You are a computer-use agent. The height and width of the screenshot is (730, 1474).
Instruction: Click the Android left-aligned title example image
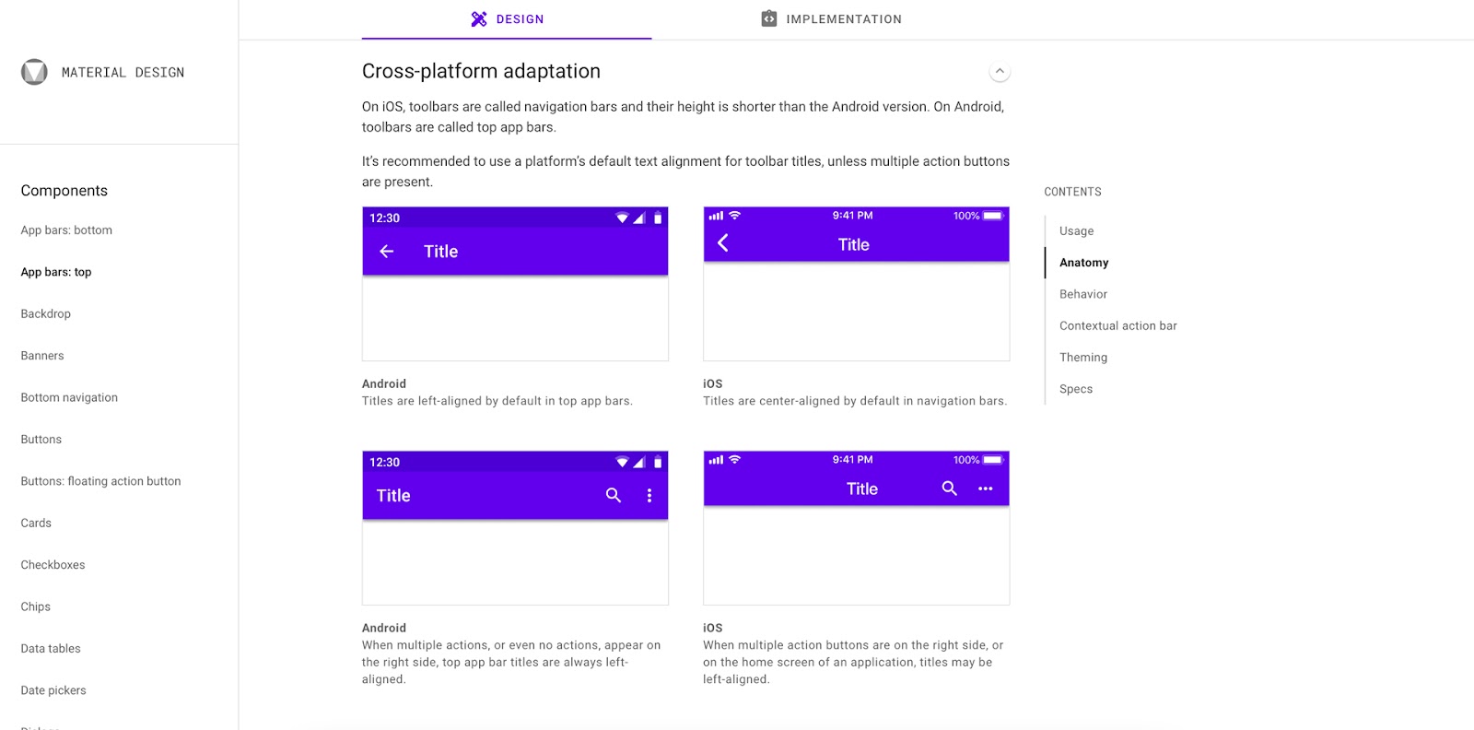tap(515, 284)
